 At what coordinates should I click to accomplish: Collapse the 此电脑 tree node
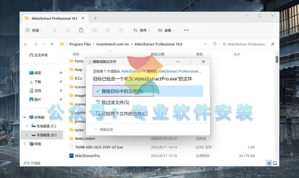[x=25, y=117]
